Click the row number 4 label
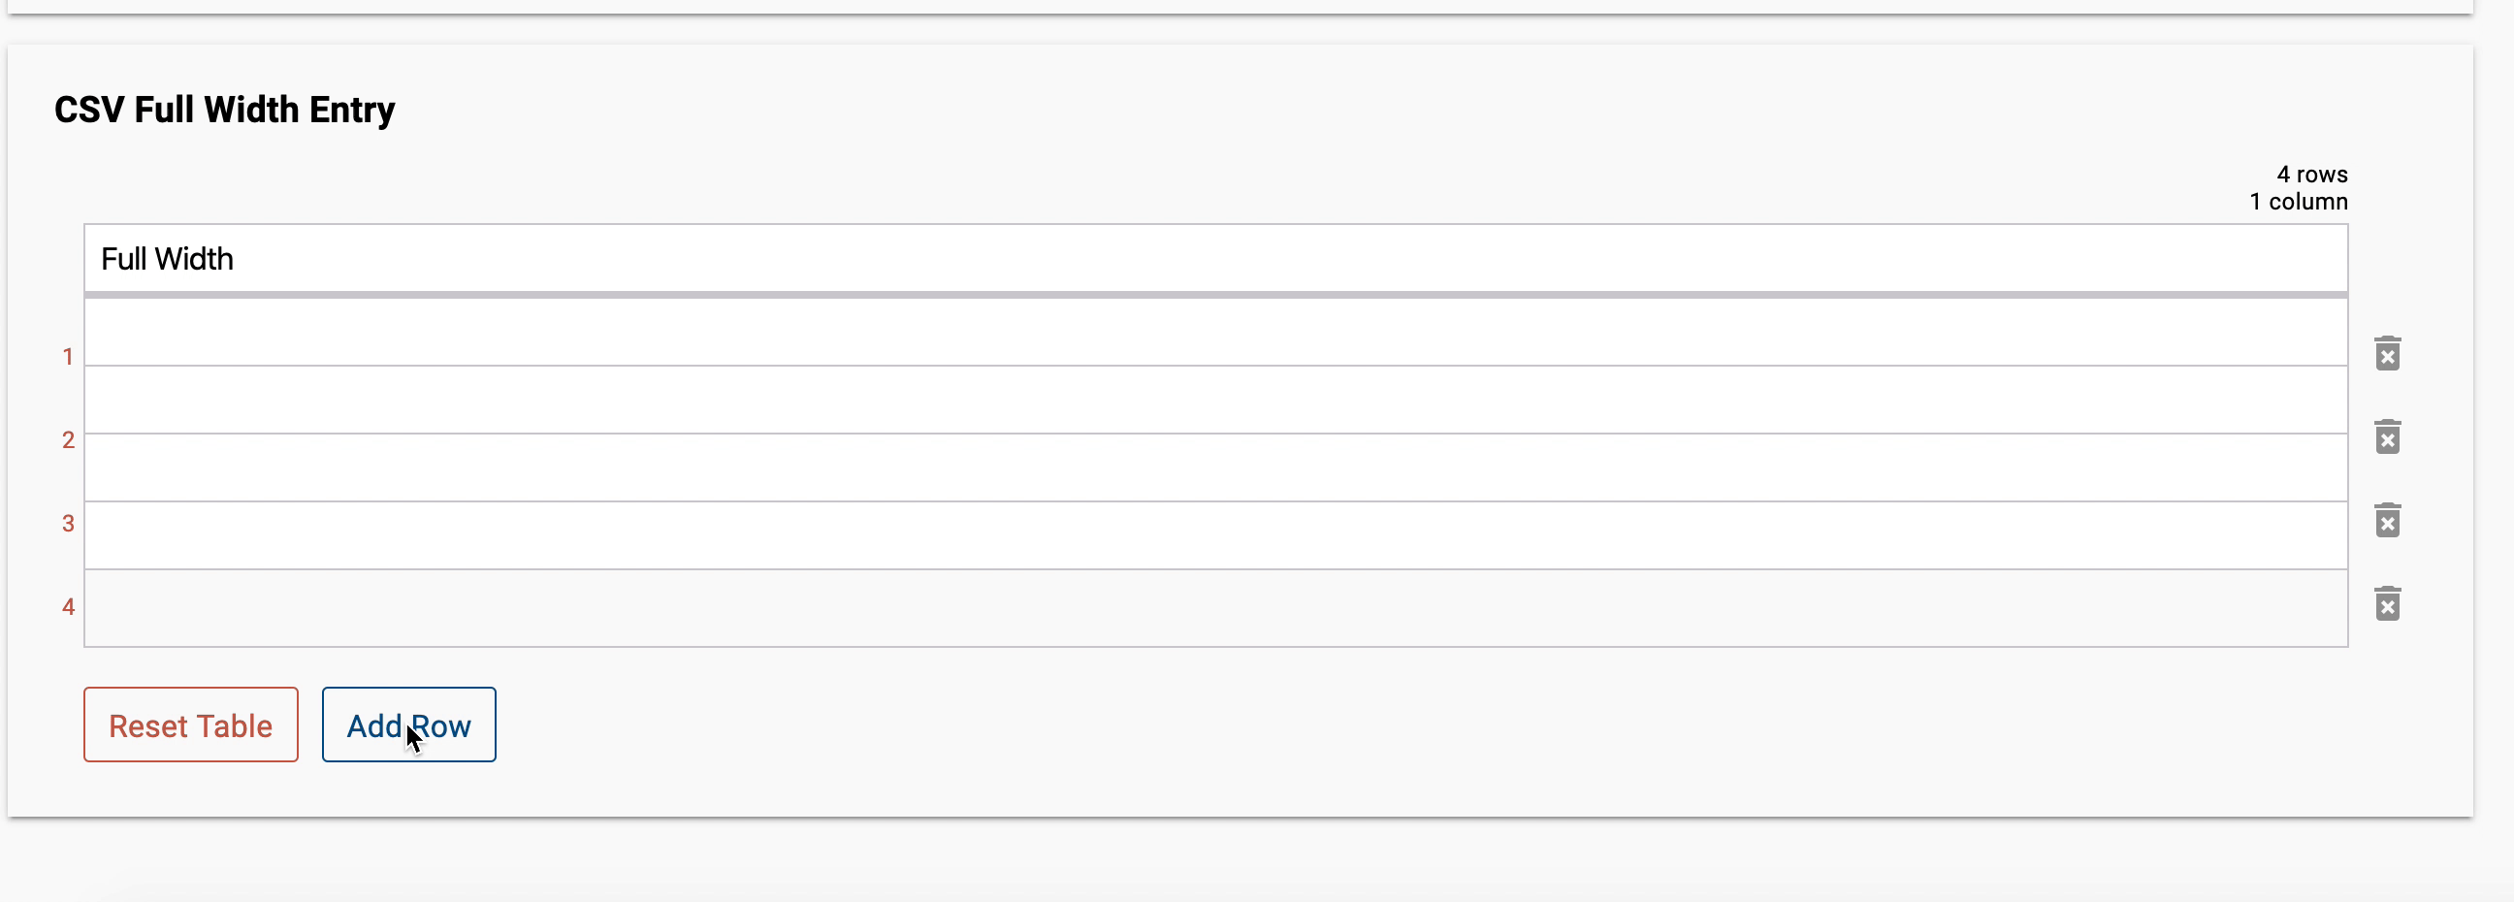Viewport: 2514px width, 902px height. pos(67,606)
